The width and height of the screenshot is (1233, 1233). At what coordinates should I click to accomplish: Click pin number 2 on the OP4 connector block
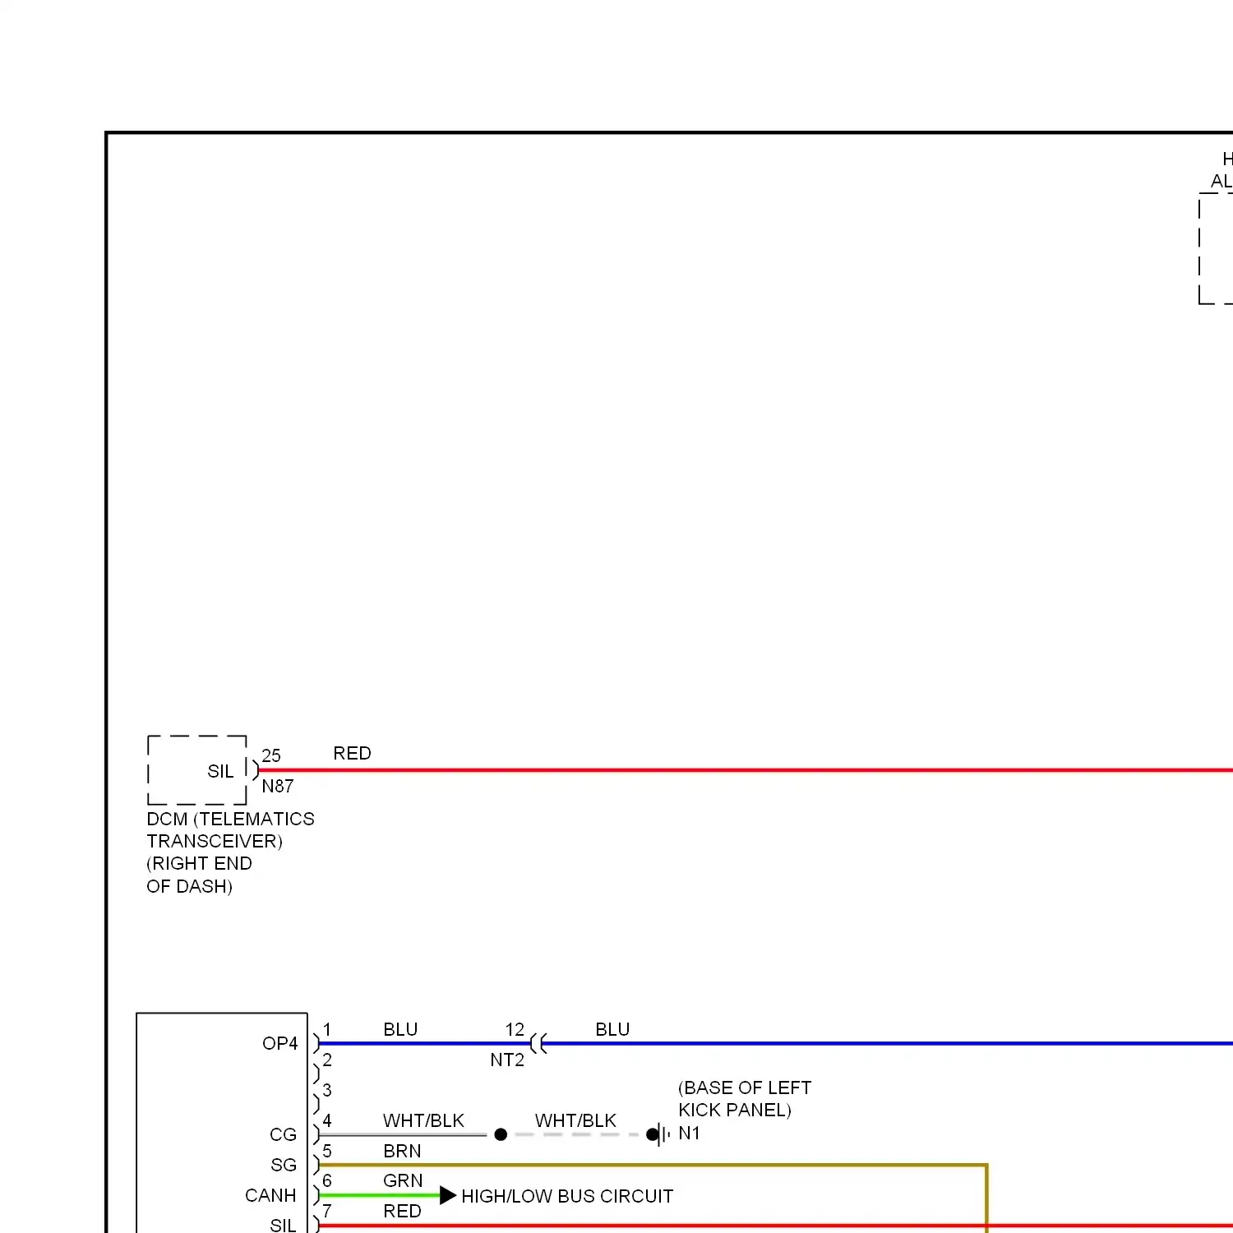[327, 1060]
